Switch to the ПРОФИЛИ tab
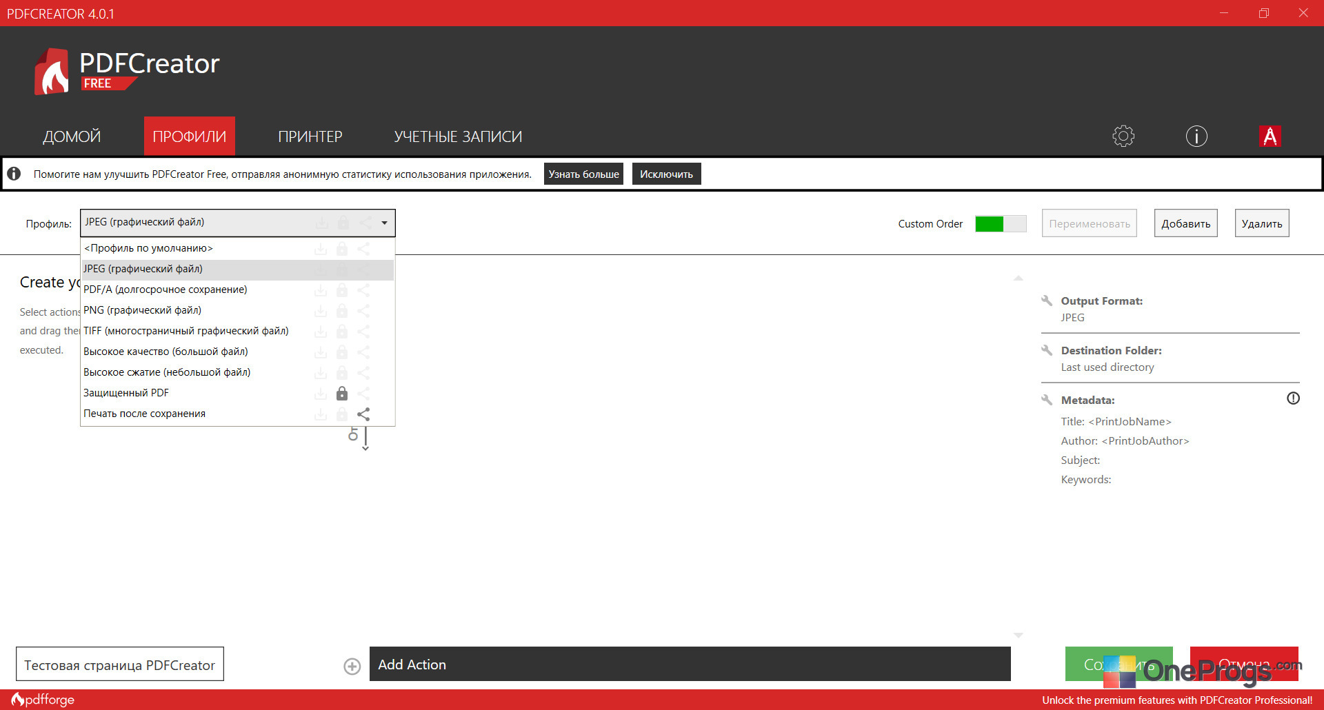The image size is (1324, 710). [x=190, y=136]
